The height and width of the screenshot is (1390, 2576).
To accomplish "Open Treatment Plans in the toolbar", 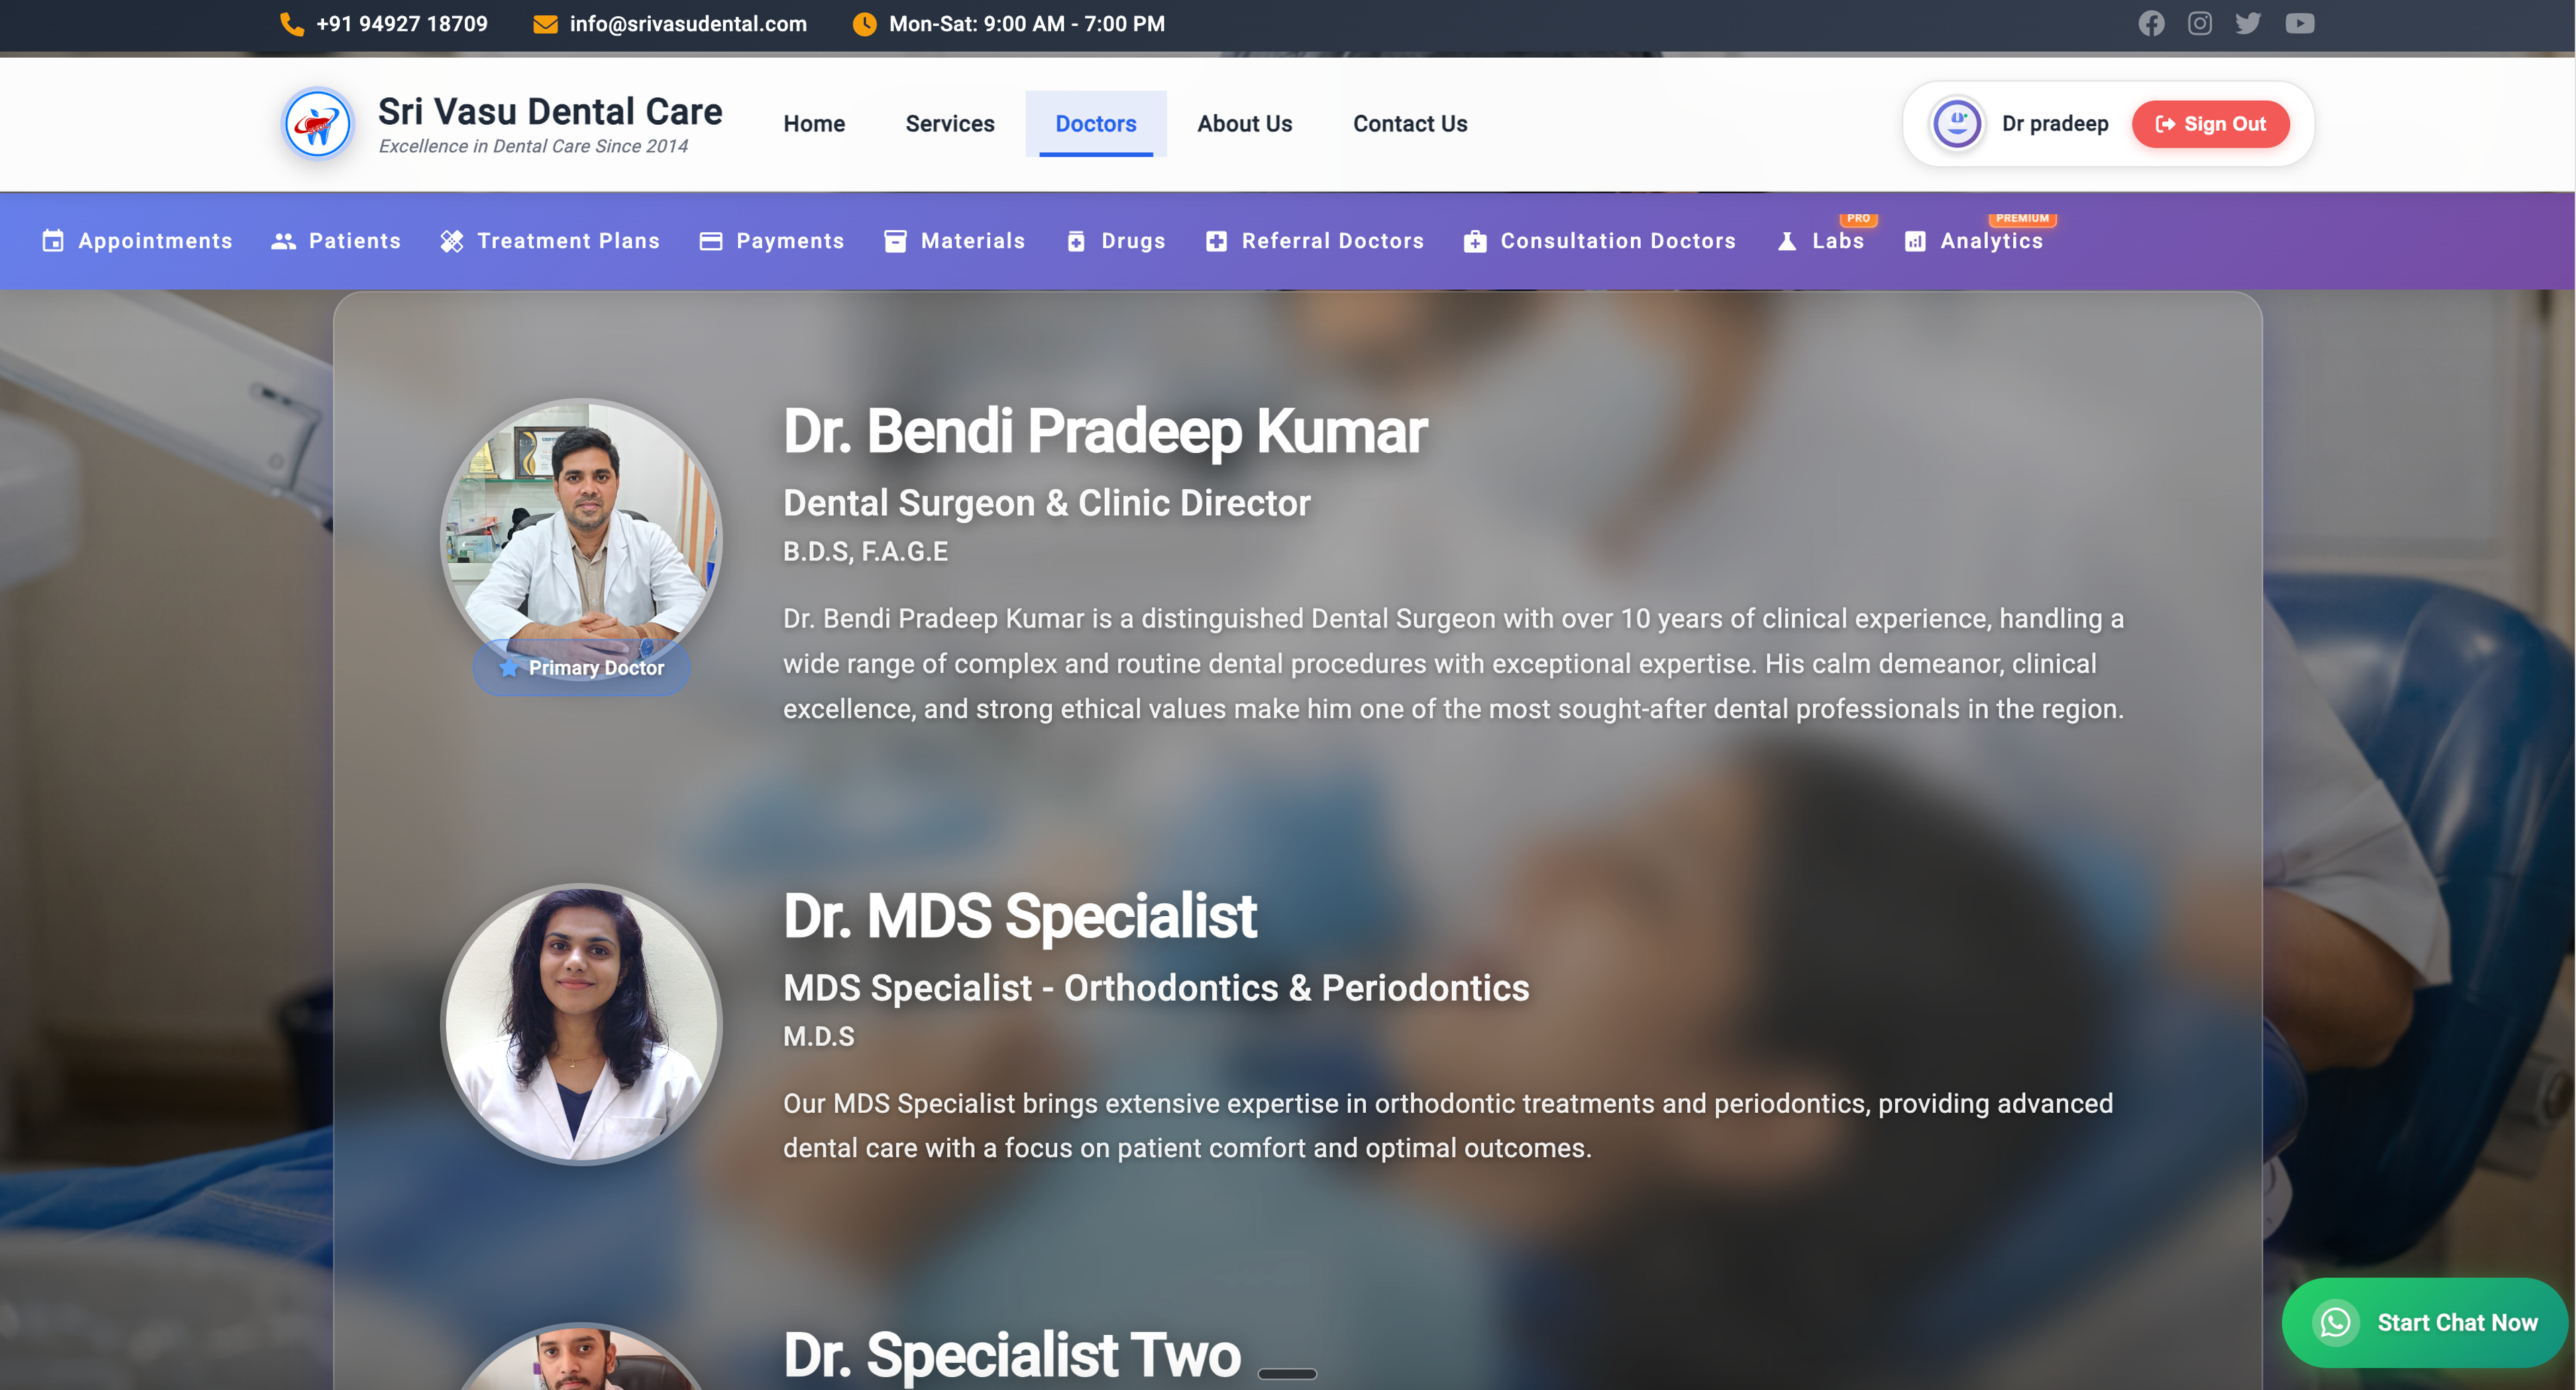I will click(x=550, y=241).
